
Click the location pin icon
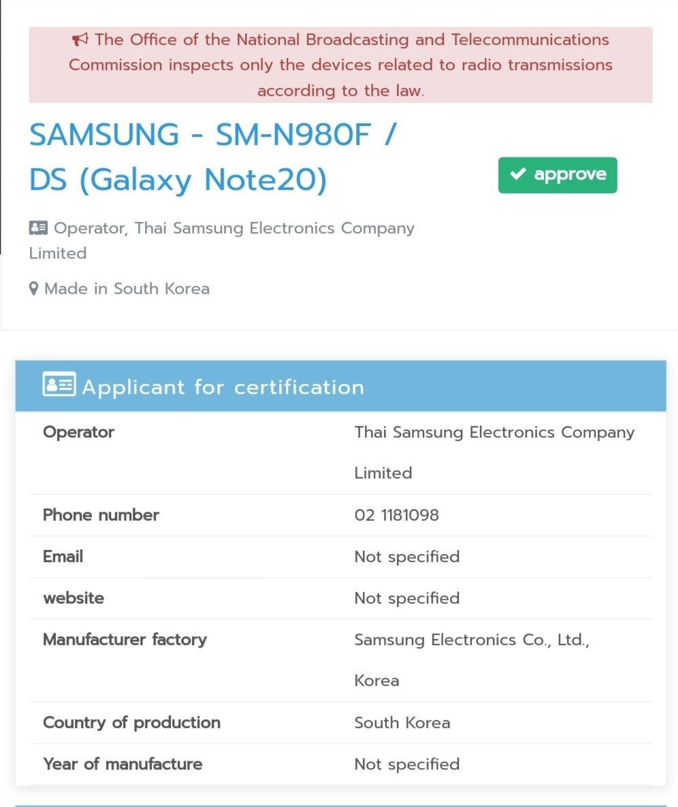point(33,289)
